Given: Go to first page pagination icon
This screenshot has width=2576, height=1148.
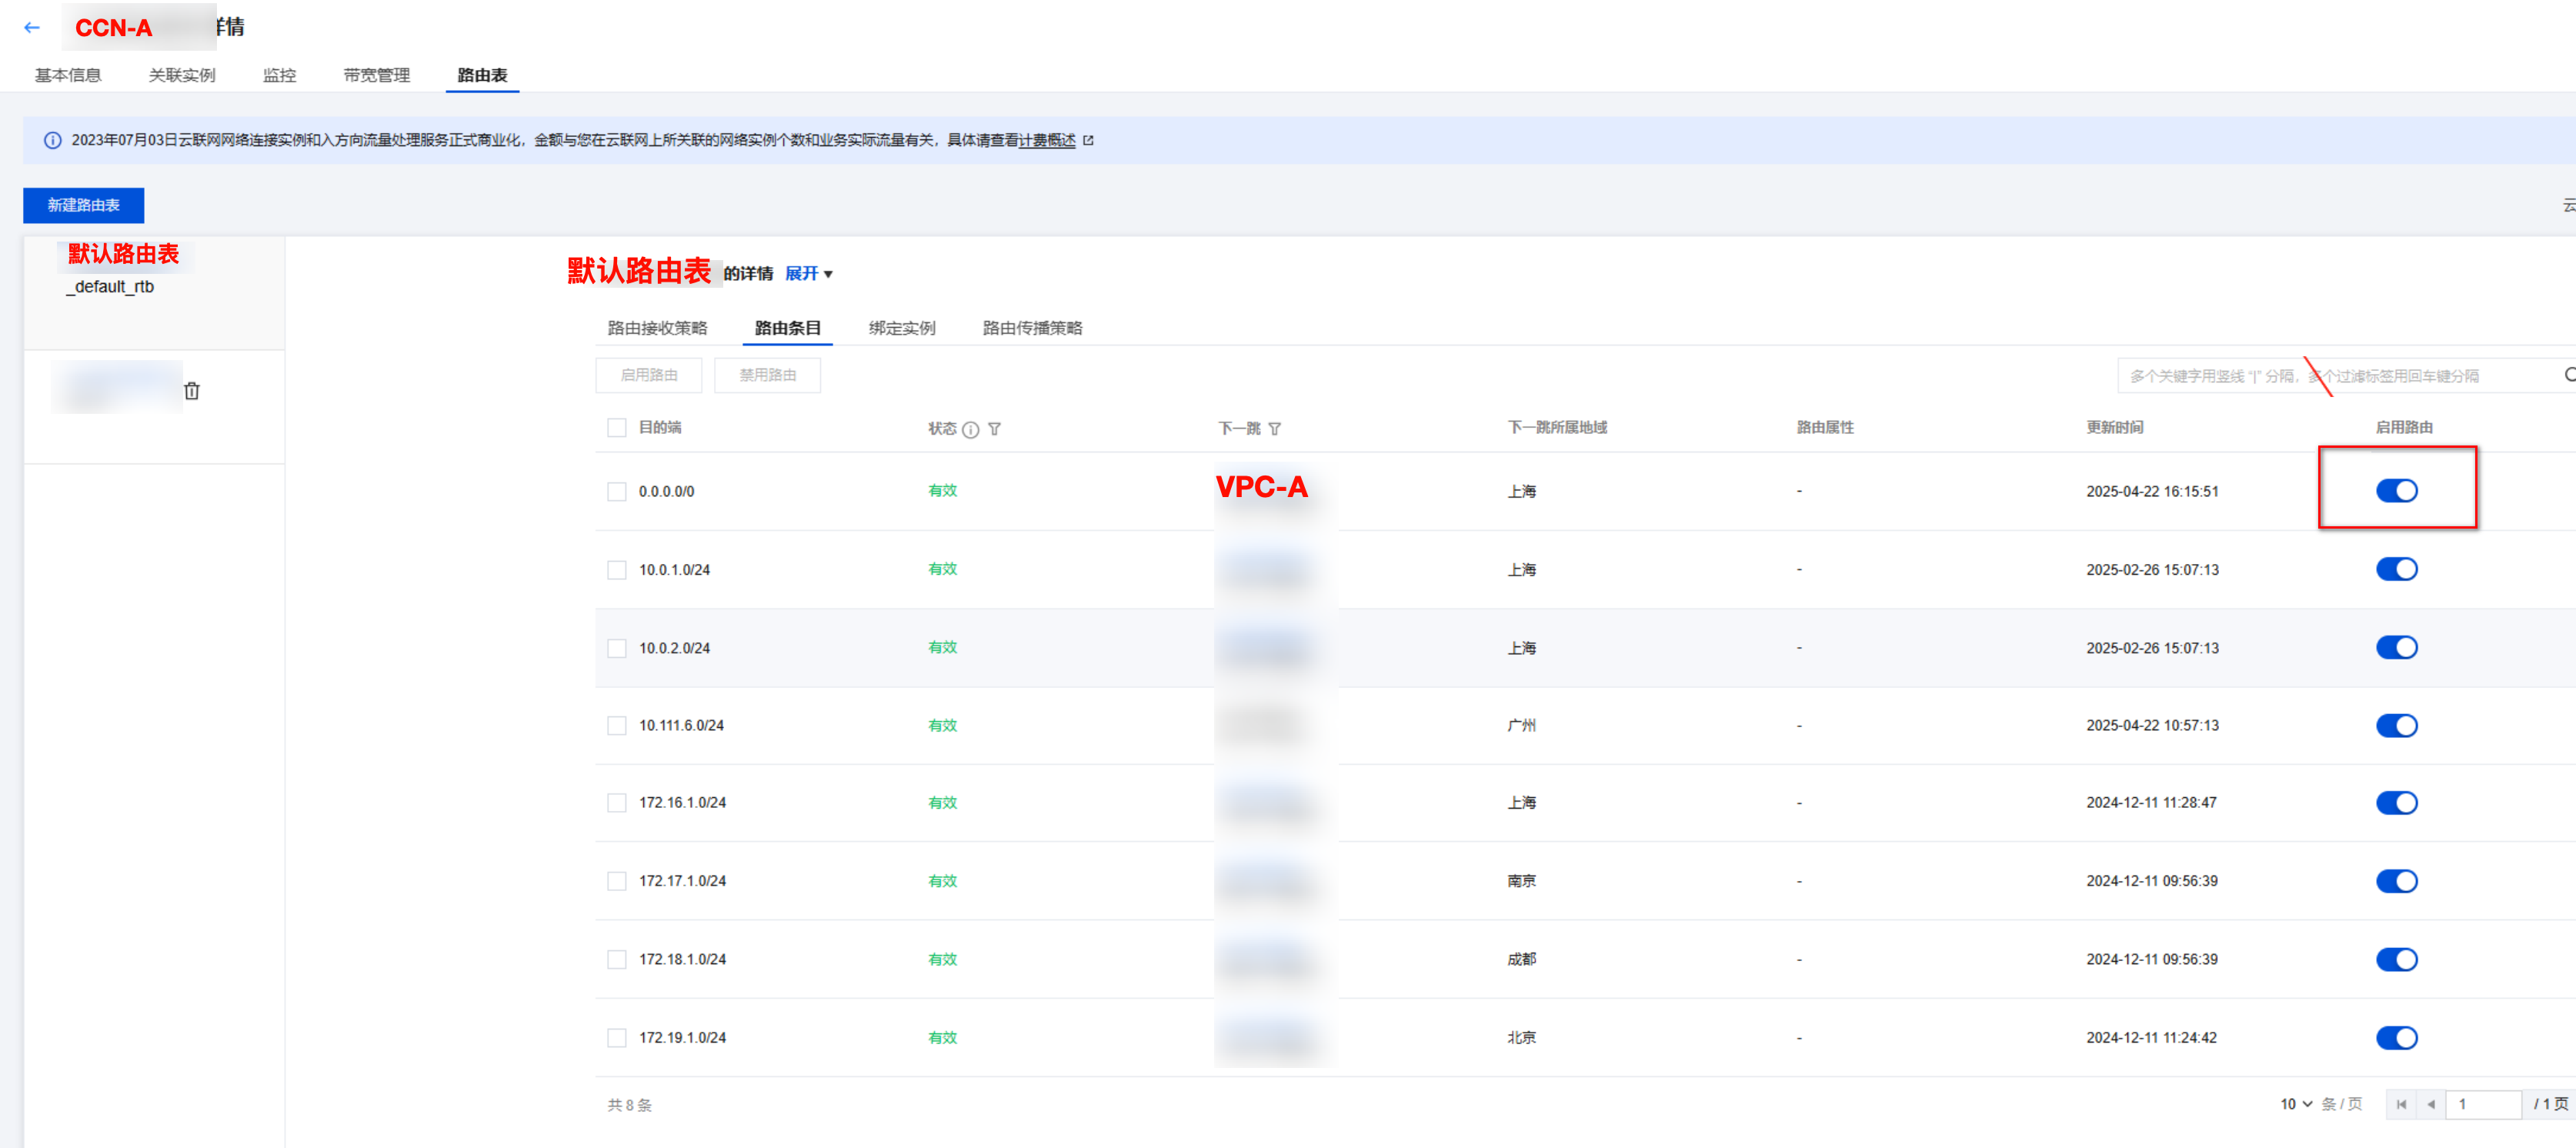Looking at the screenshot, I should 2401,1104.
